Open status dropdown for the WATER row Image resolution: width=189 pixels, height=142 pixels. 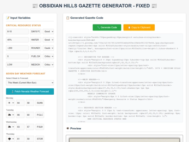[48, 40]
